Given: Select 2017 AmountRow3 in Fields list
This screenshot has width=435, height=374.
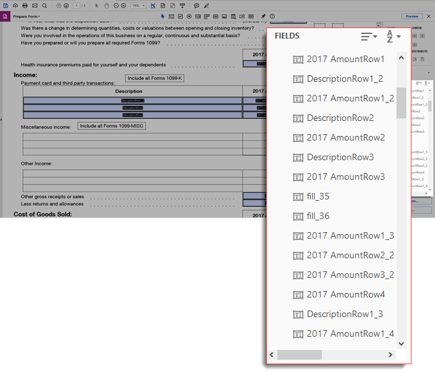Looking at the screenshot, I should coord(339,177).
